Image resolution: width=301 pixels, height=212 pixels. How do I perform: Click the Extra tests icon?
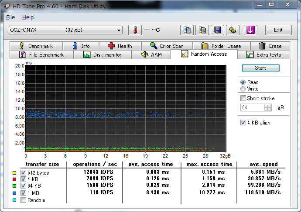tap(250, 55)
